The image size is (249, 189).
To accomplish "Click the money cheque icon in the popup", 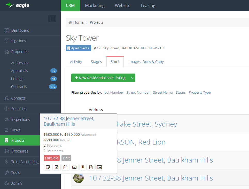I will click(99, 167).
